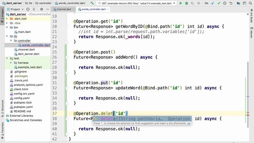The image size is (254, 143).
Task: Open the Project view selector dropdown
Action: tap(15, 9)
